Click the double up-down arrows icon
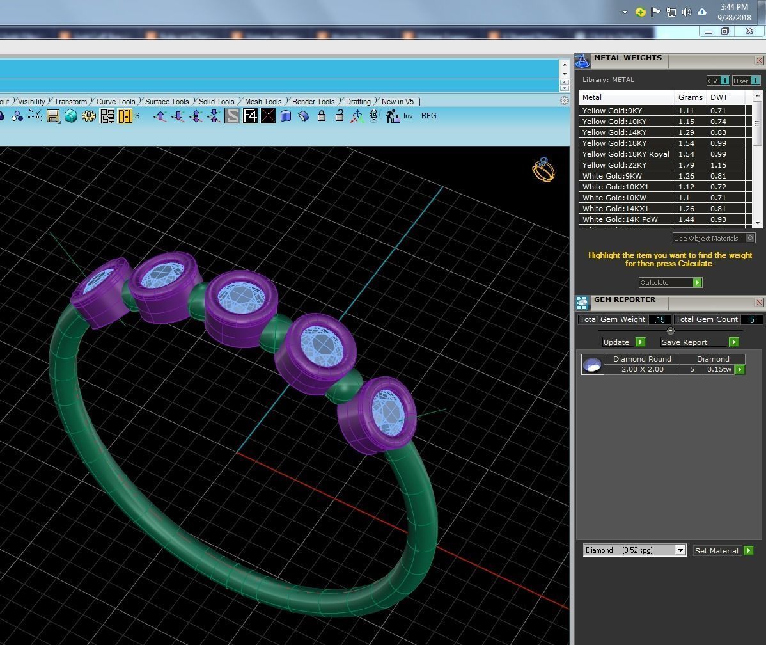766x645 pixels. point(196,116)
